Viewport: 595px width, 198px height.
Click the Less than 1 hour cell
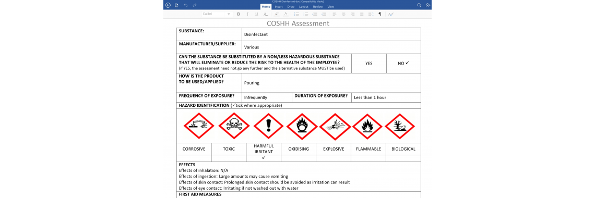pyautogui.click(x=386, y=97)
